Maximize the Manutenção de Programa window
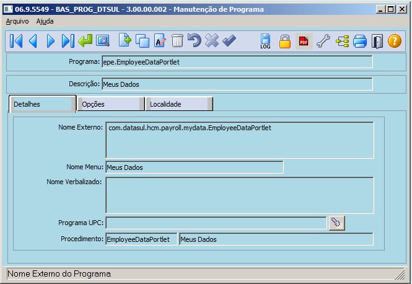The width and height of the screenshot is (412, 284). [391, 9]
